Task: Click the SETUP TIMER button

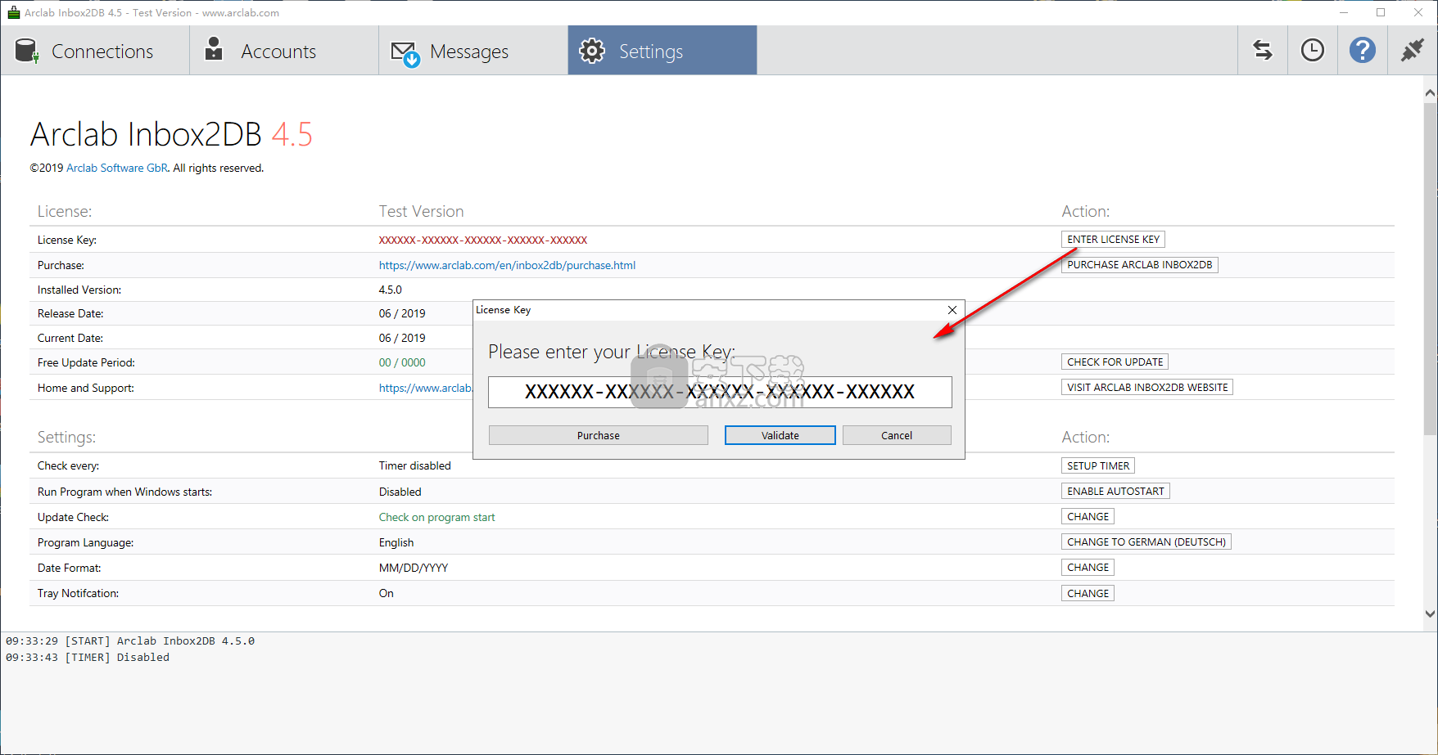Action: [x=1098, y=466]
